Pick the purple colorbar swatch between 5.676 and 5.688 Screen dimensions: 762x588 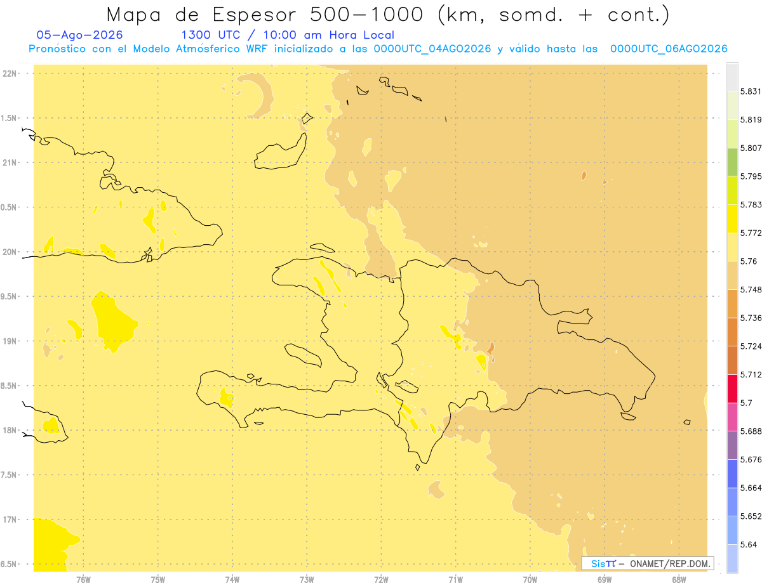tap(732, 445)
